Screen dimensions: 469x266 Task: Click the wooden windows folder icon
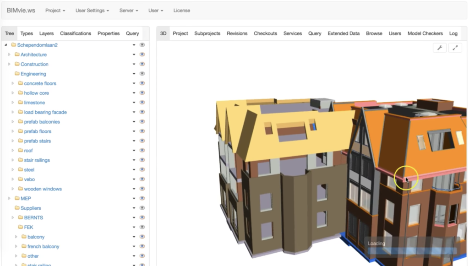coord(20,189)
